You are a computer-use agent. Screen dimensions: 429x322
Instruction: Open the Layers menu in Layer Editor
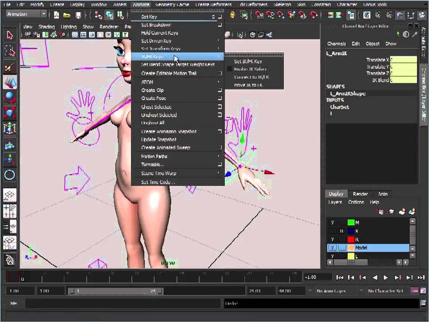pyautogui.click(x=335, y=202)
